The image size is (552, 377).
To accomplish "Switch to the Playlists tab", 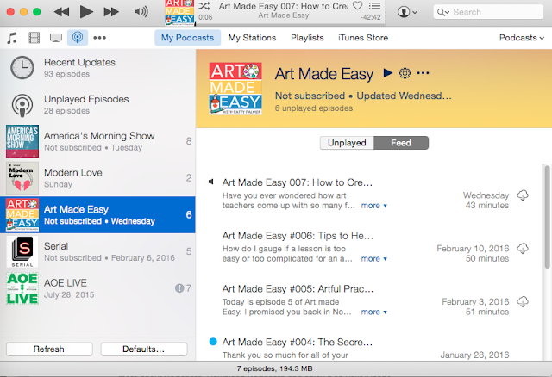I will (307, 38).
